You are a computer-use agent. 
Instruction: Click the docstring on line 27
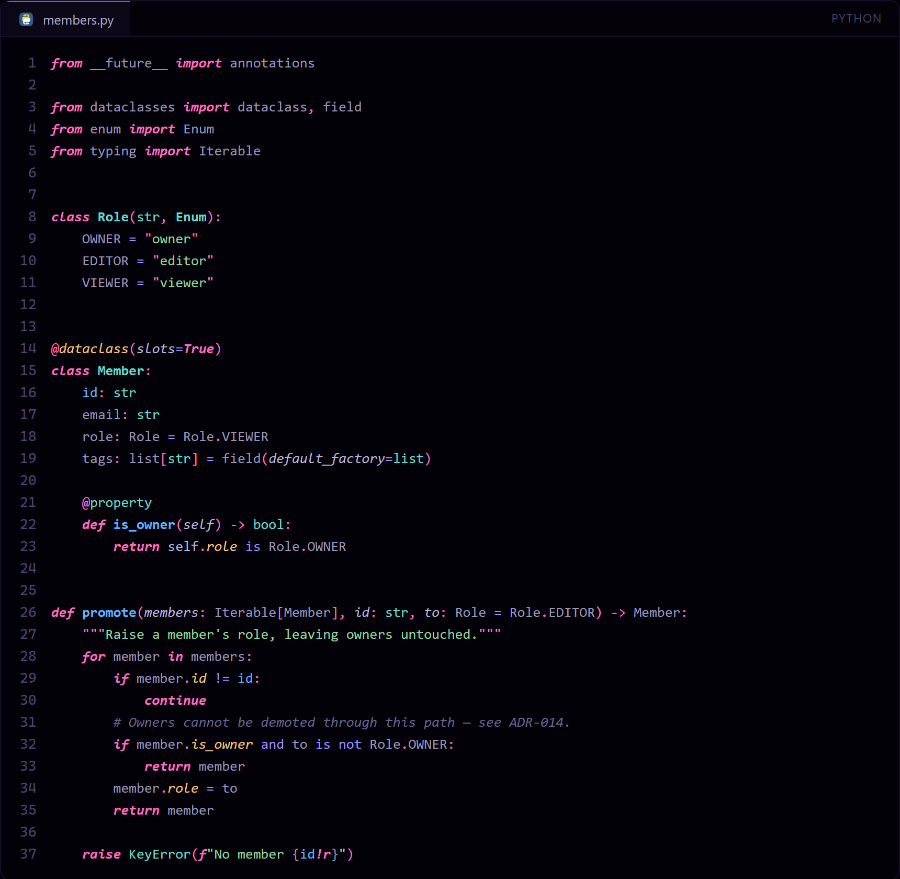coord(291,635)
